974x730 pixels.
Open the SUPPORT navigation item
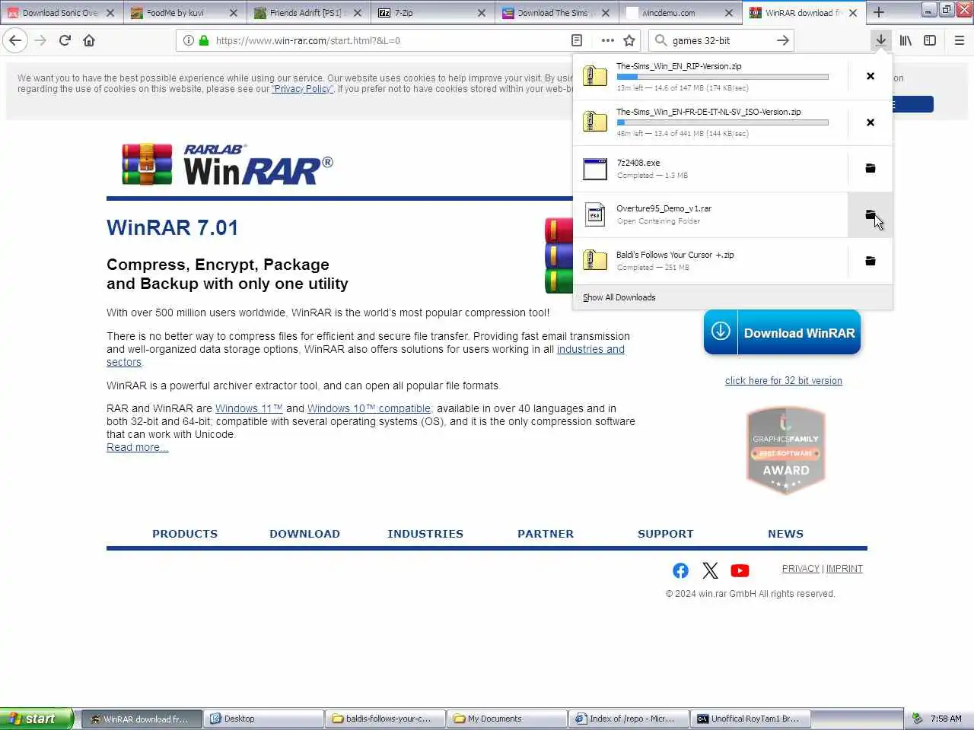coord(666,534)
